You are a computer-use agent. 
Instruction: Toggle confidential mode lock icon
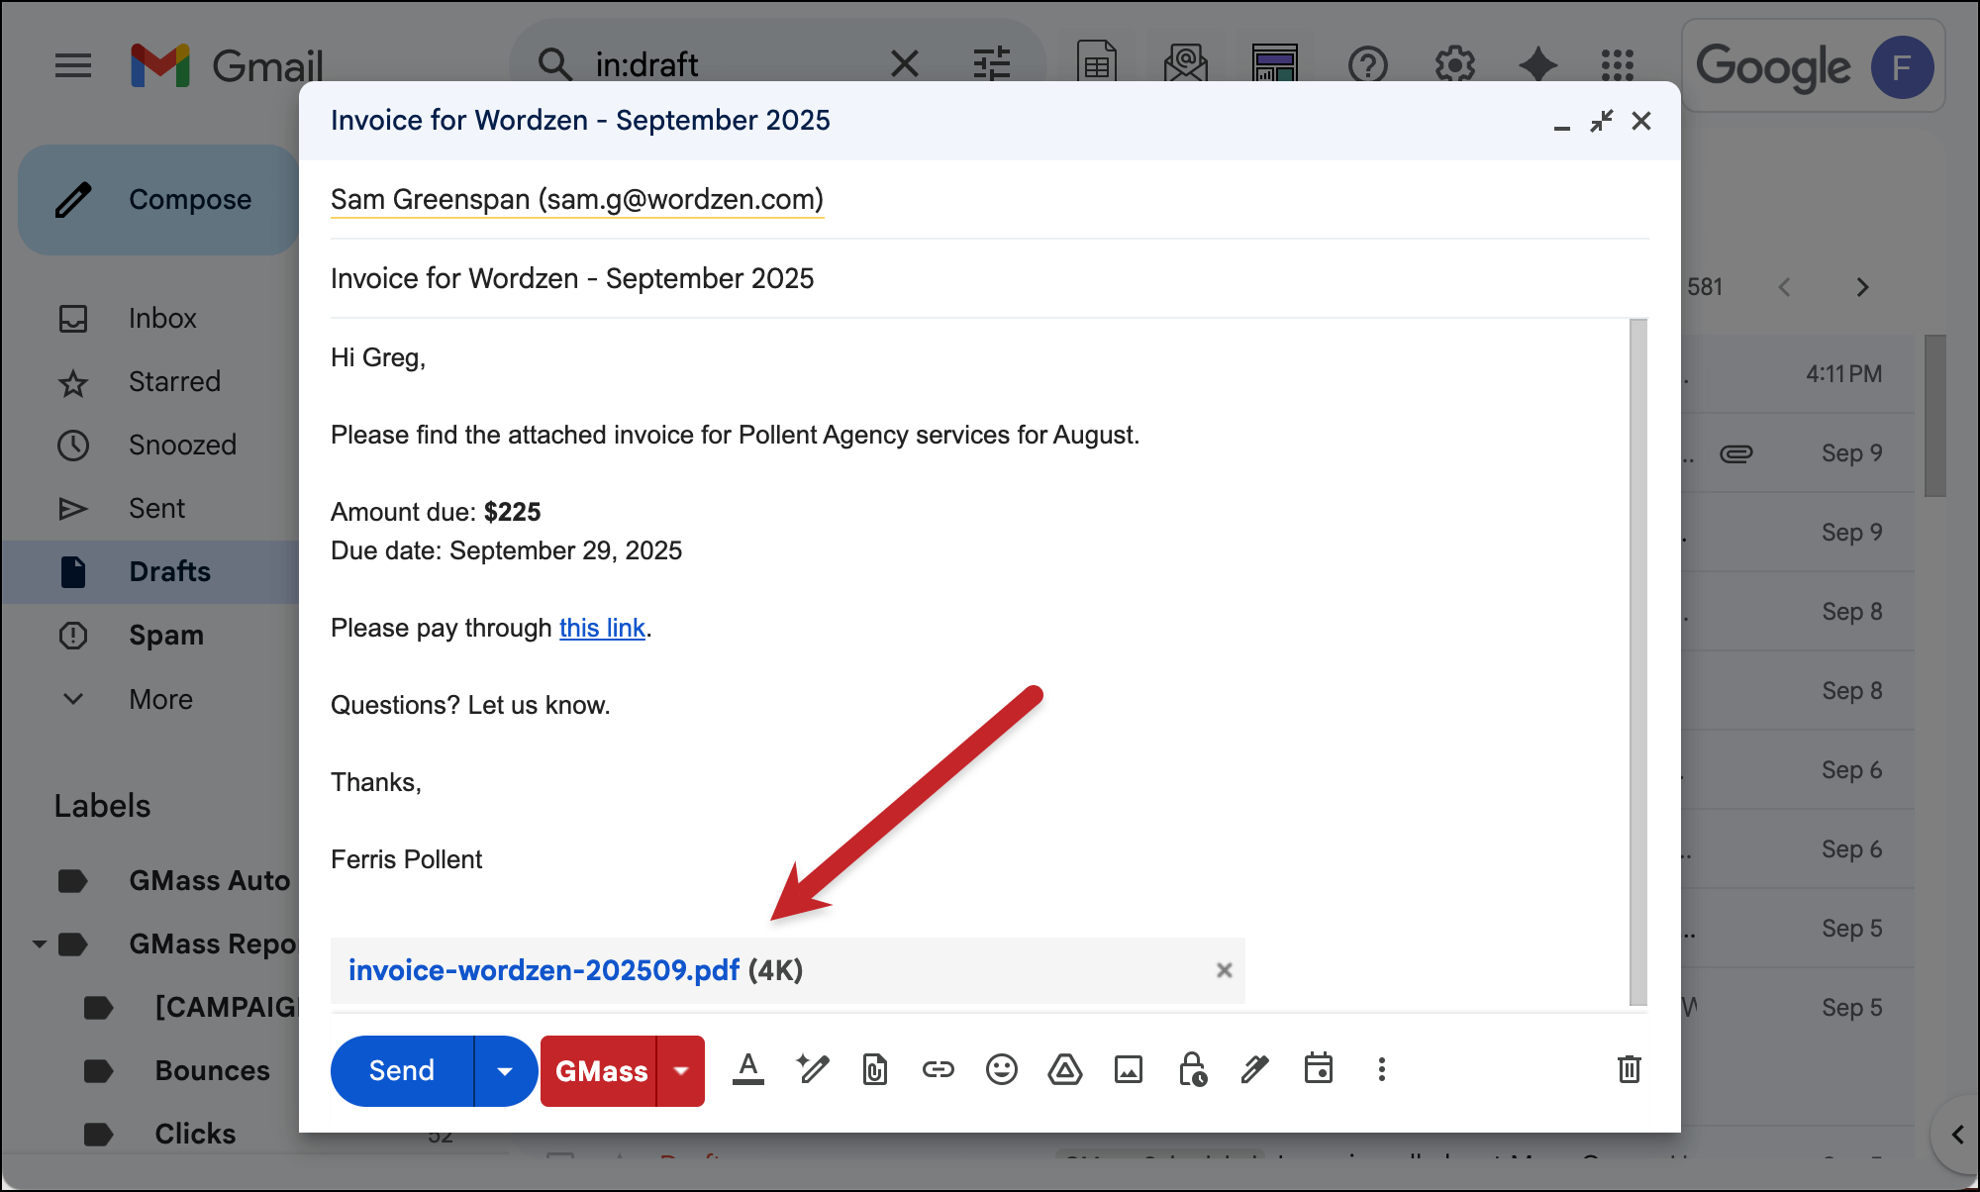(1192, 1069)
